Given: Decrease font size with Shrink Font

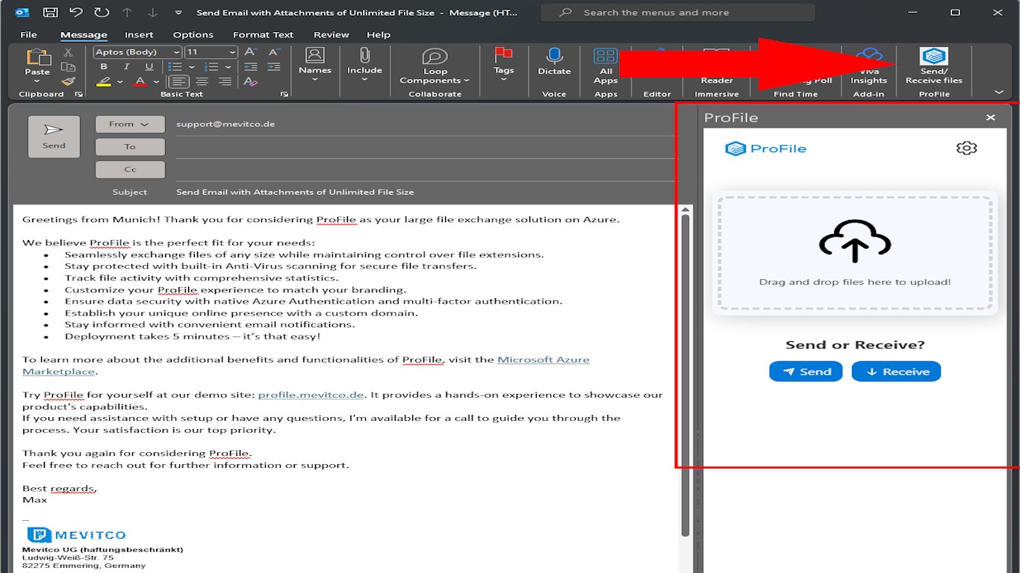Looking at the screenshot, I should [274, 52].
